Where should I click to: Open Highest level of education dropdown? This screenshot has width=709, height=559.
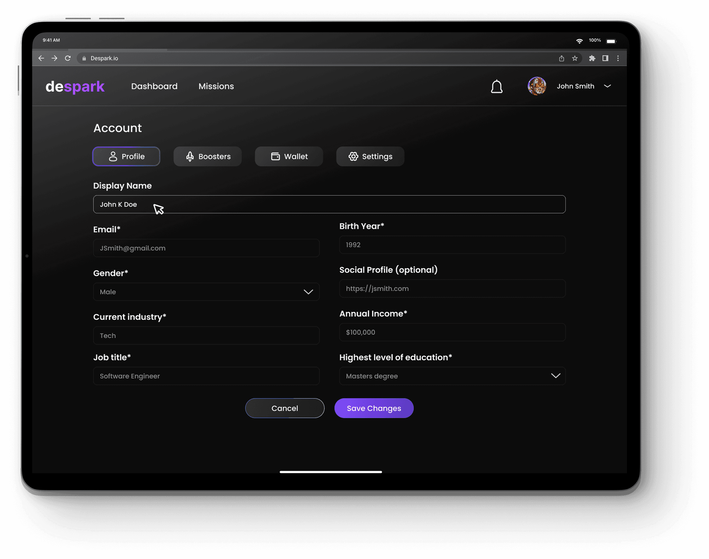click(452, 376)
